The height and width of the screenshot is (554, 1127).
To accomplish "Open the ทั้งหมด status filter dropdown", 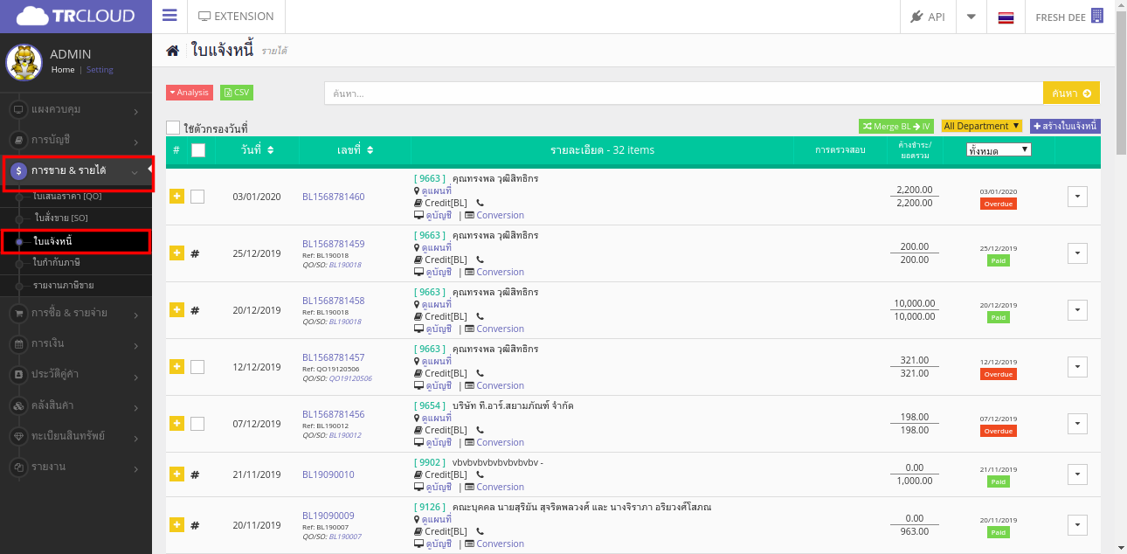I will click(999, 150).
